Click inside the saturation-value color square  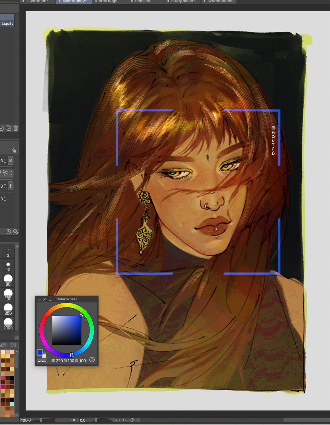(67, 330)
